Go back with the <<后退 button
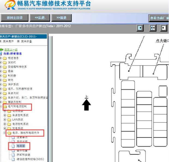The height and width of the screenshot is (162, 169). coord(40,18)
